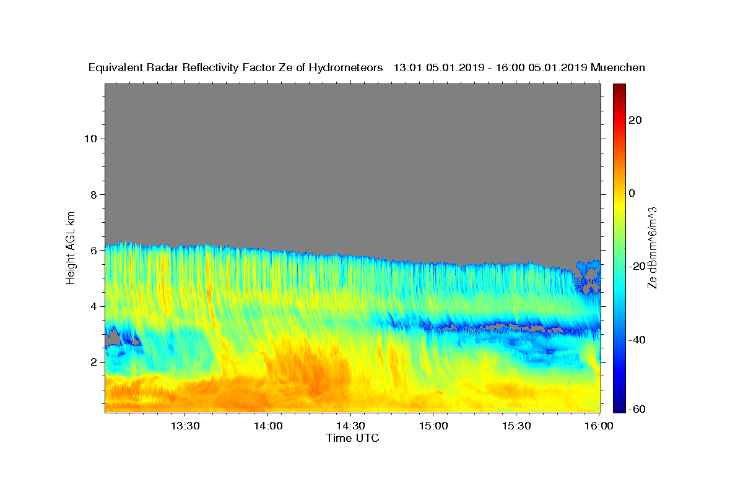Click the dark blue bottom of the colorbar
This screenshot has height=495, width=743.
coord(619,407)
